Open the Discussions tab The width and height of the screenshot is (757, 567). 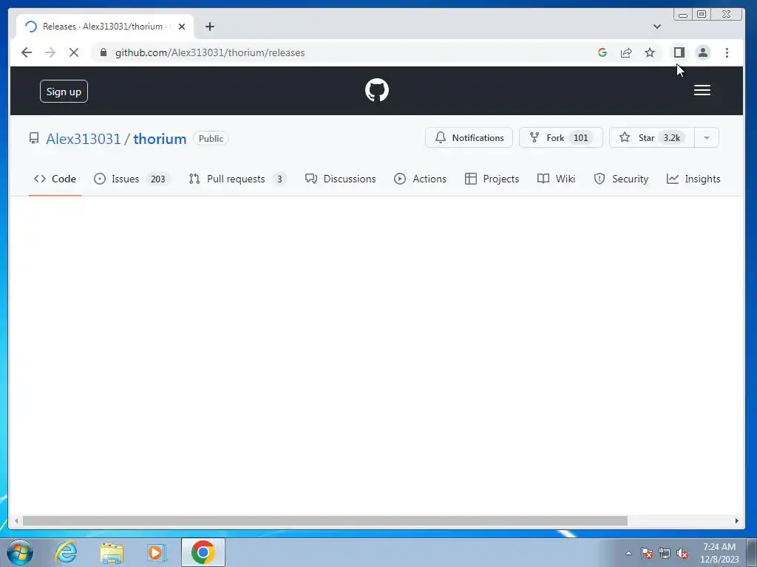pyautogui.click(x=340, y=179)
